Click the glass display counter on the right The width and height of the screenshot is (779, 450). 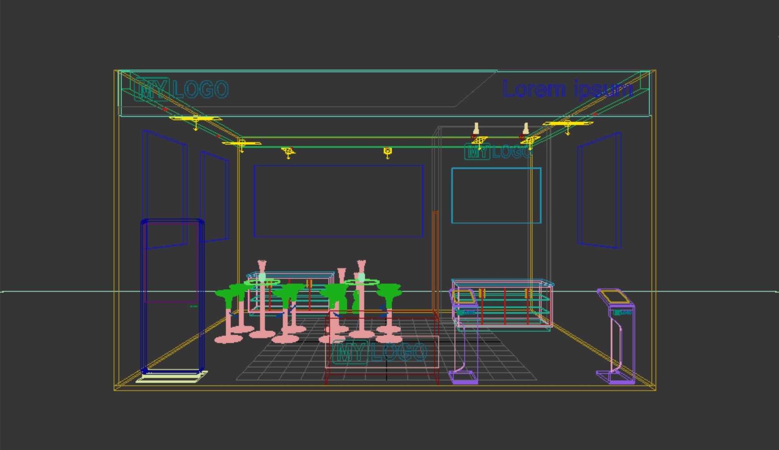coord(503,304)
